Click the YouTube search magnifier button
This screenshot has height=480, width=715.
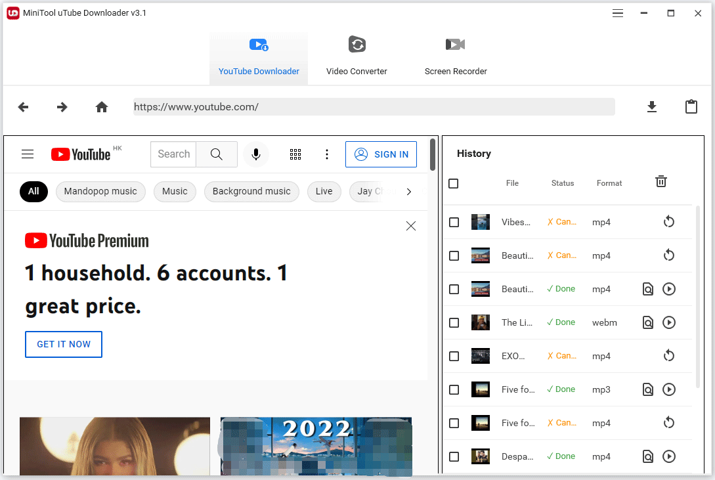click(x=217, y=154)
